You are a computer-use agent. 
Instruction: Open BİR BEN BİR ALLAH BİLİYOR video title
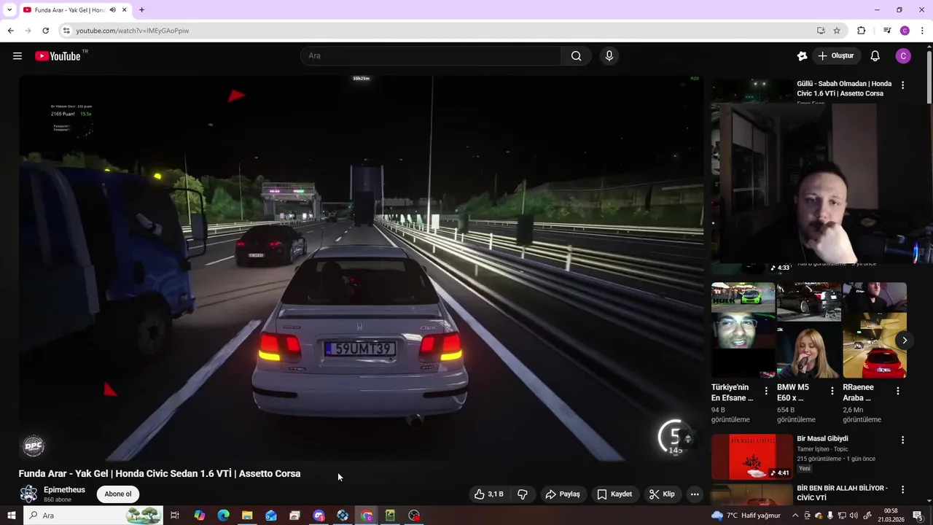(842, 493)
